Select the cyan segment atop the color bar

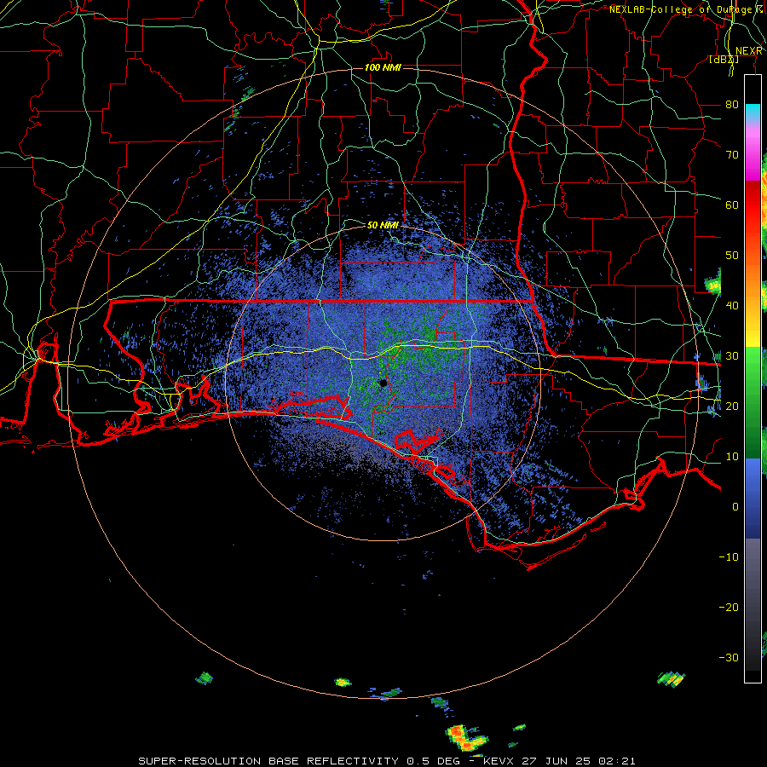753,112
